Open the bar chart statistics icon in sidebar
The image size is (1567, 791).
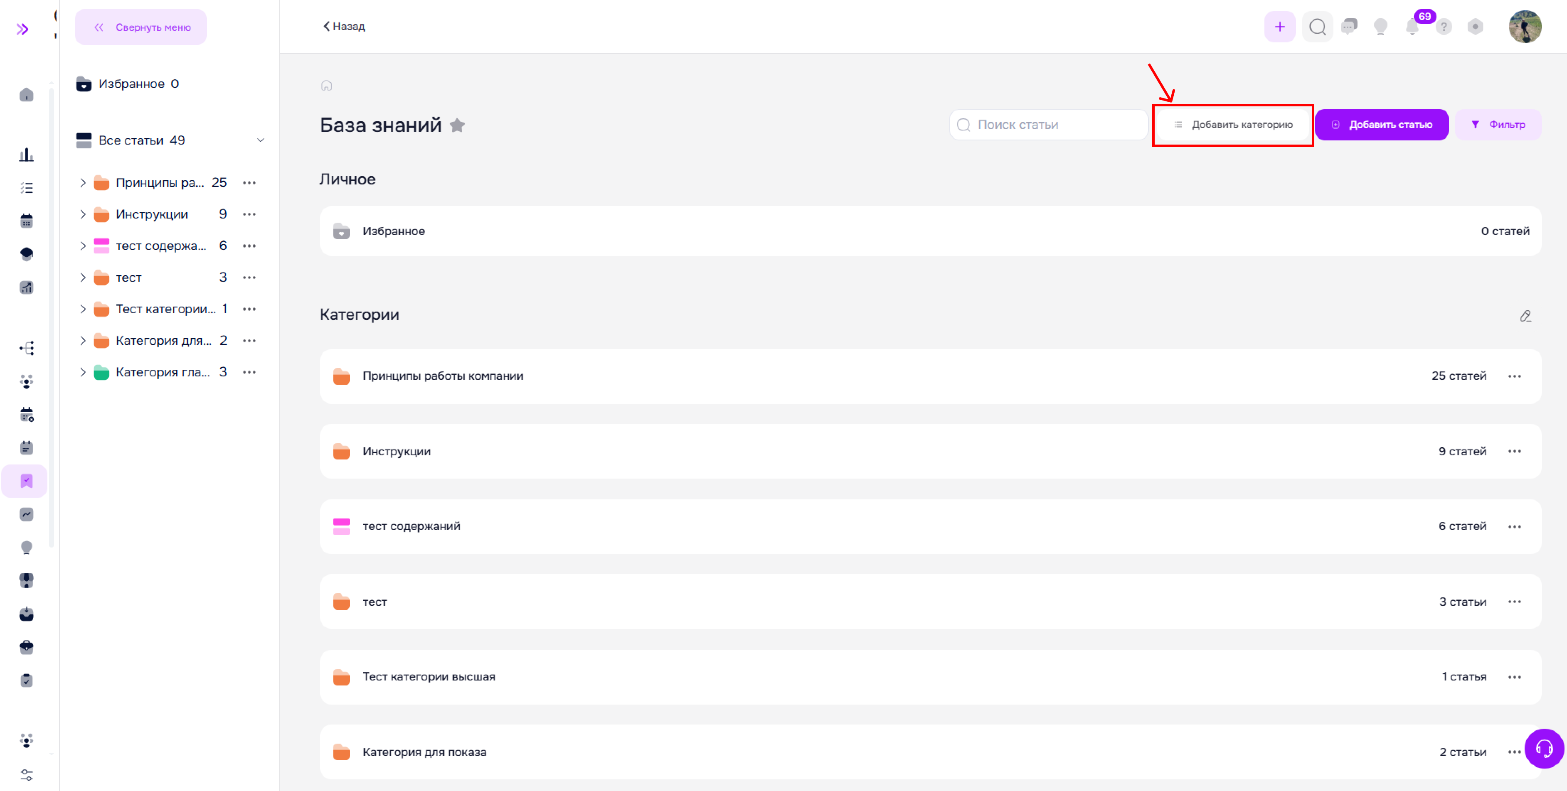(x=26, y=155)
